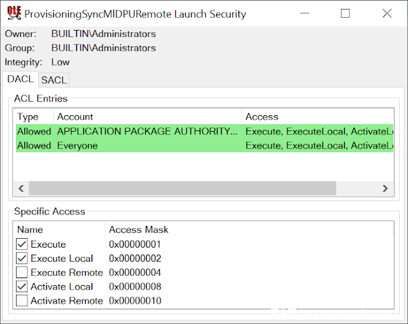
Task: Select the APPLICATION PACKAGE AUTHORITY entry
Action: point(147,131)
